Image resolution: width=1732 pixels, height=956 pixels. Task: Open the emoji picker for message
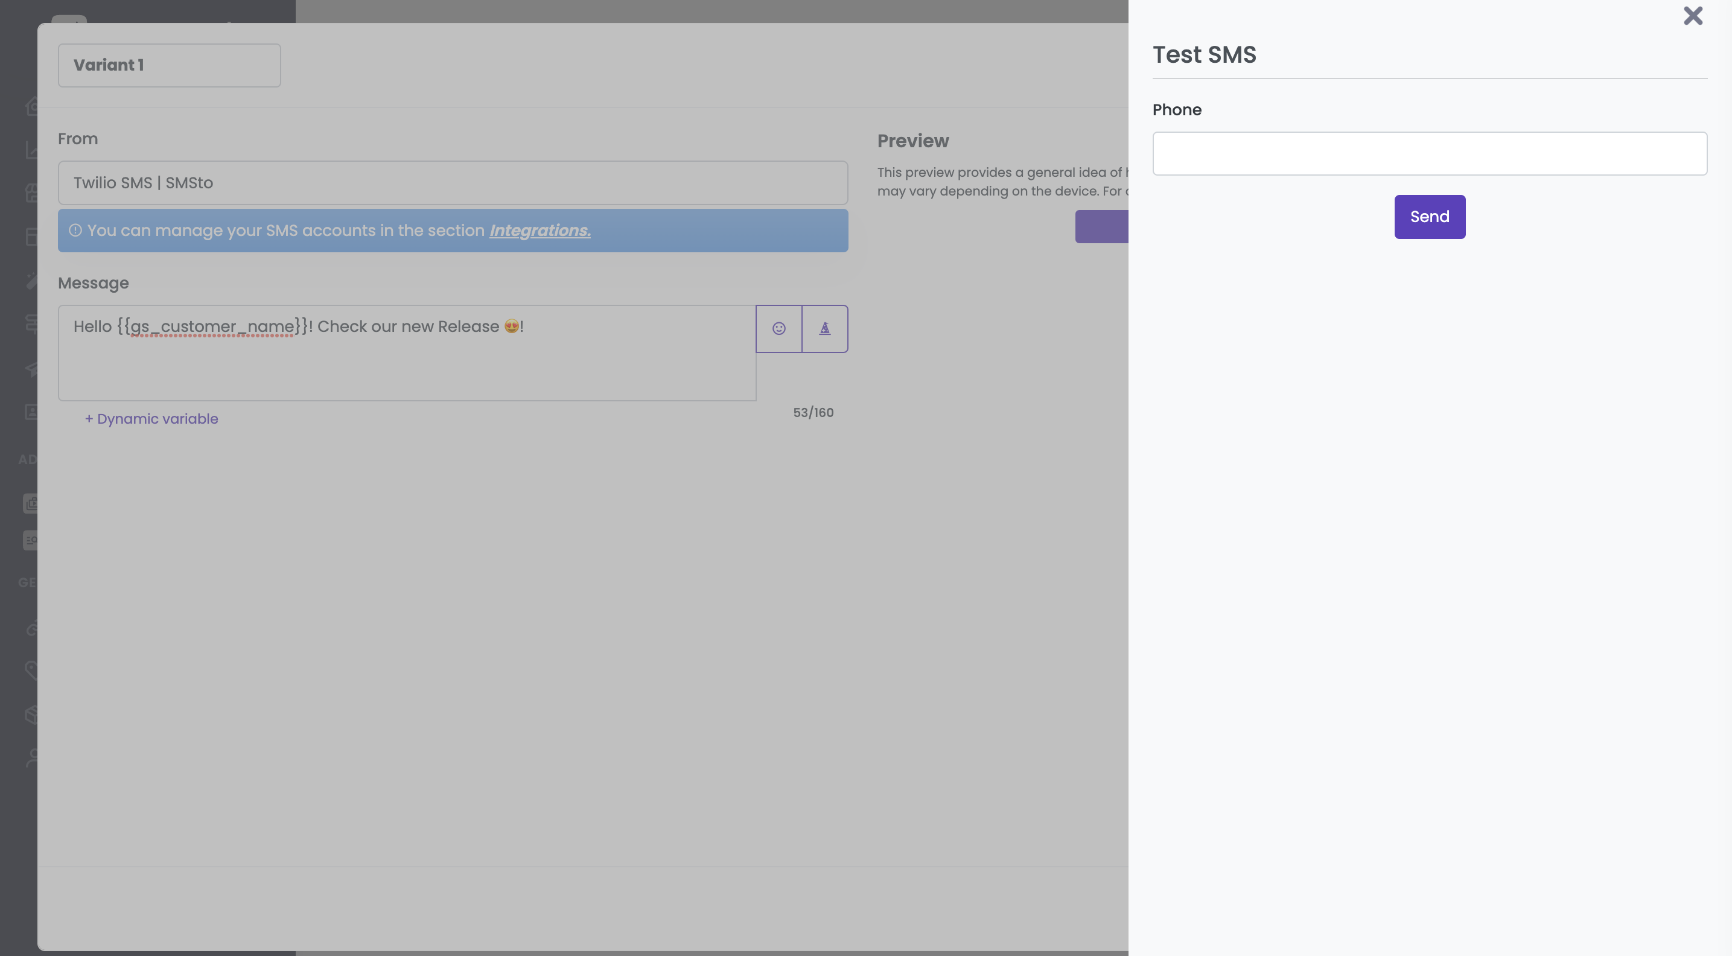[x=778, y=329]
